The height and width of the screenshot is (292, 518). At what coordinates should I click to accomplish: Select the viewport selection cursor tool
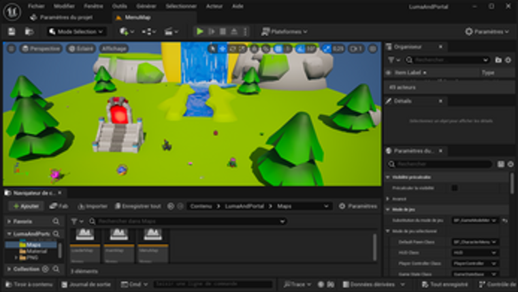click(213, 49)
